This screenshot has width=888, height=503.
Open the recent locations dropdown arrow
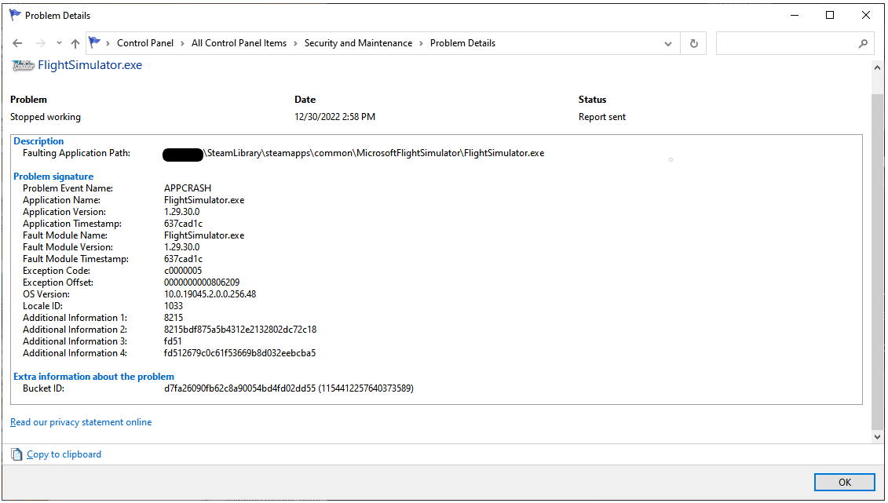click(x=59, y=44)
